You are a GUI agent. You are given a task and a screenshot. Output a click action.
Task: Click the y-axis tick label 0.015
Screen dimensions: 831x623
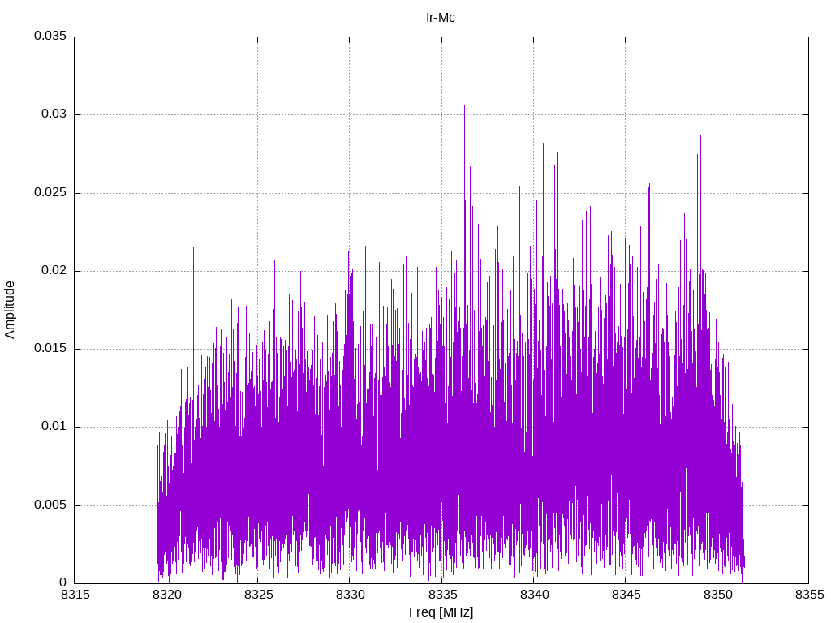pos(50,348)
